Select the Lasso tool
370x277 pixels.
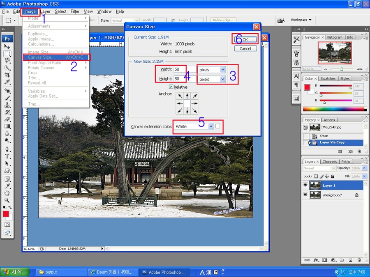pyautogui.click(x=7, y=61)
